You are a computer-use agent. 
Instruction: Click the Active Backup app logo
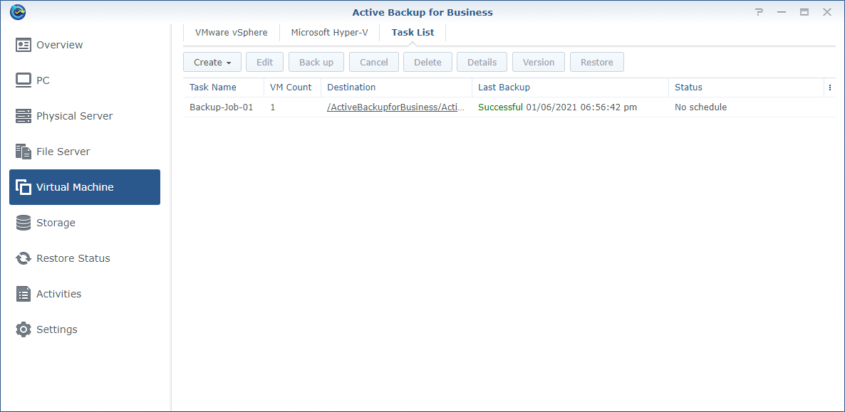18,12
